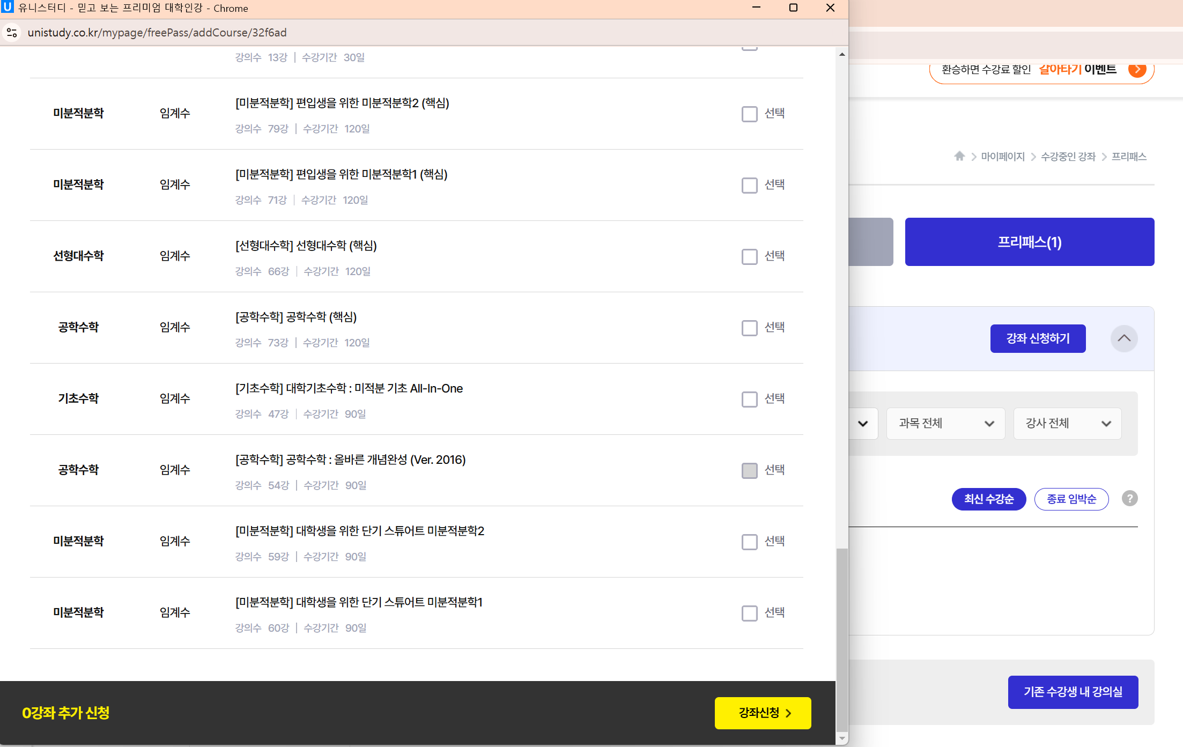The width and height of the screenshot is (1183, 747).
Task: Click the scrollbar up arrow
Action: tap(842, 54)
